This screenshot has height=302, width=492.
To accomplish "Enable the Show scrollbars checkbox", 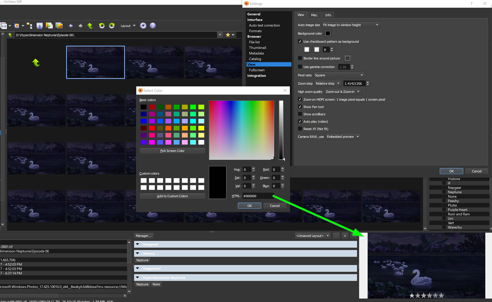I will coord(300,114).
